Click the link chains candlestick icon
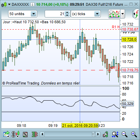Image resolution: width=140 pixels, height=140 pixels. [16, 134]
